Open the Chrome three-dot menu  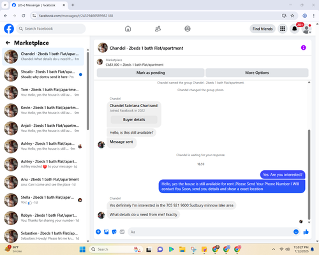[314, 16]
